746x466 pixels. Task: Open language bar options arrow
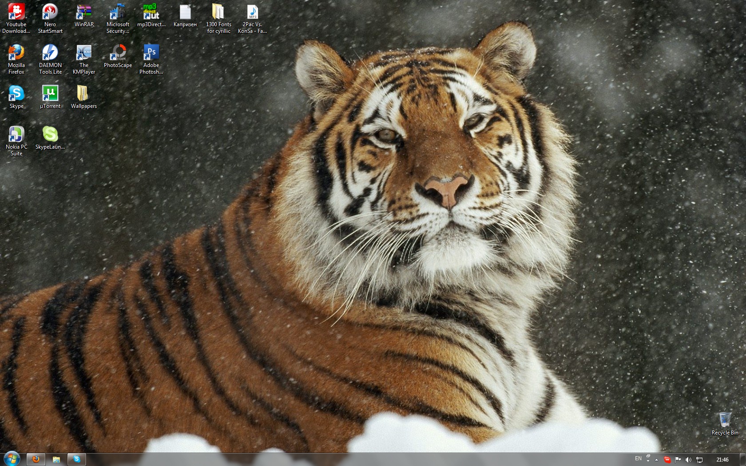tap(648, 462)
